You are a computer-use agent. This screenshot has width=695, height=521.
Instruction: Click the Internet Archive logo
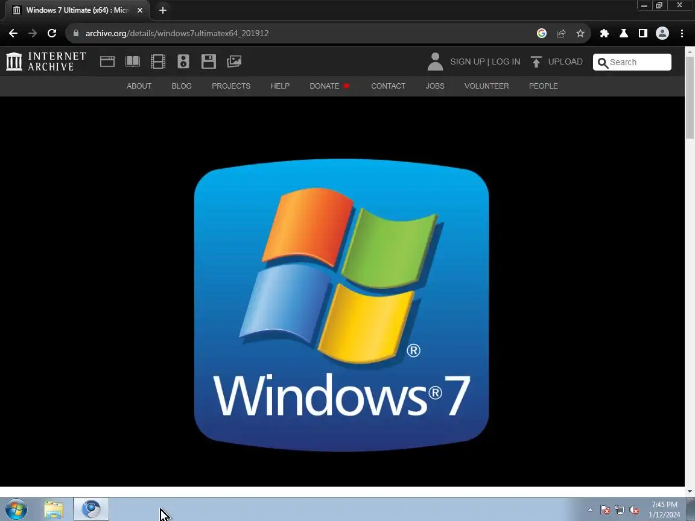(46, 62)
